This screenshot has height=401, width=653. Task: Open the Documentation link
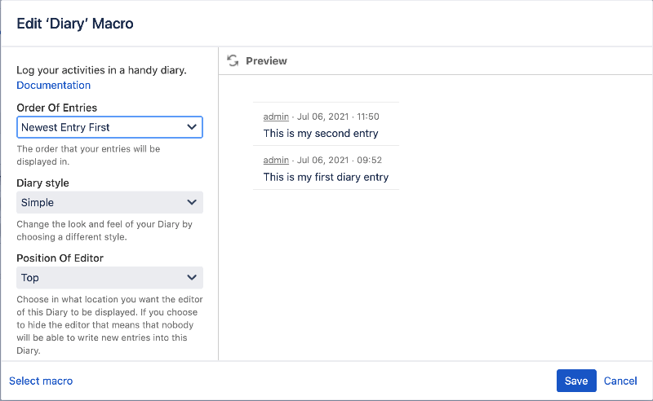(x=54, y=85)
